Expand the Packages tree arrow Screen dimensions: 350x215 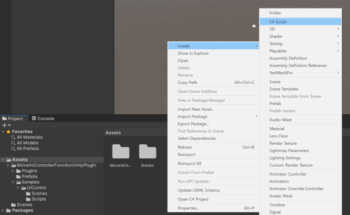pos(3,211)
